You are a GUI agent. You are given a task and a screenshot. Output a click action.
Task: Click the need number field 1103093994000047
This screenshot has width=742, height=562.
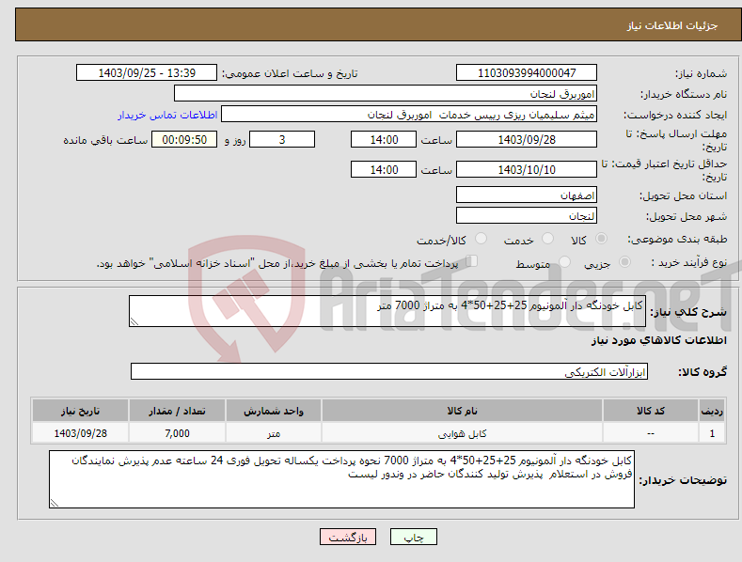527,73
